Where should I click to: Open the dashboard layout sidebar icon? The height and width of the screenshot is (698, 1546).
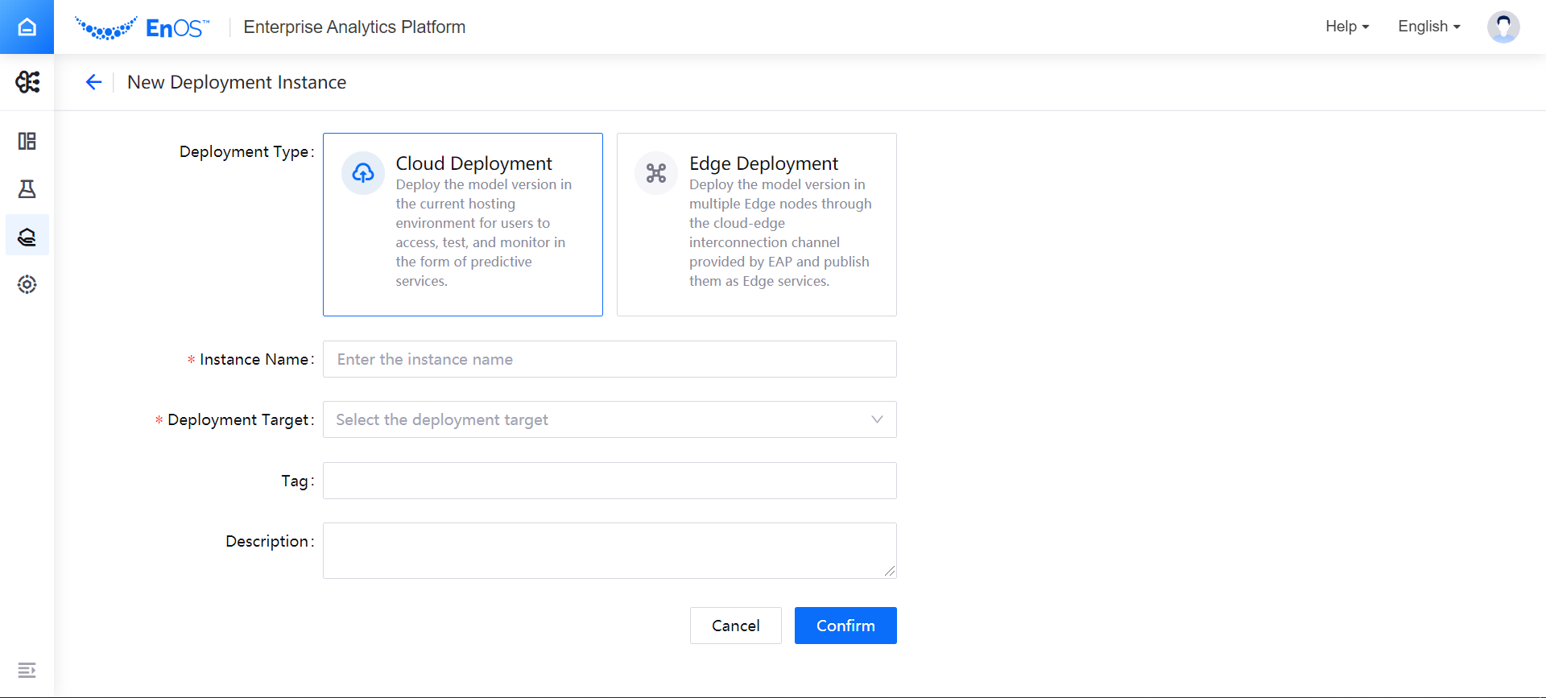click(x=27, y=142)
